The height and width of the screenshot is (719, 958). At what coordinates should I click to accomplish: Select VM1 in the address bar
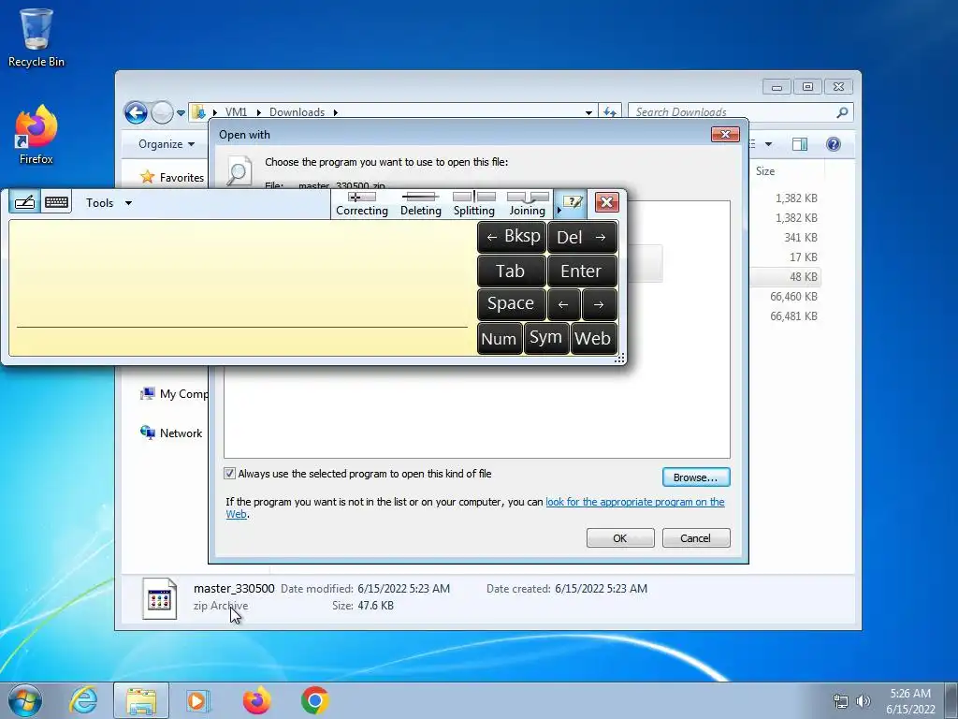coord(236,112)
